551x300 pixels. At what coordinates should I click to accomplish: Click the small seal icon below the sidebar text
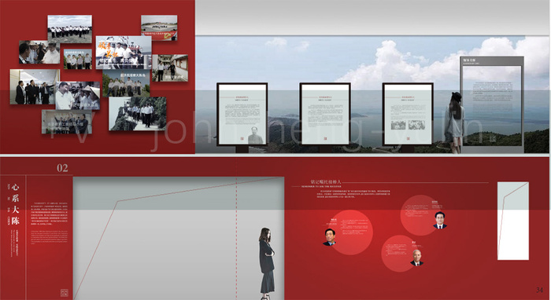coord(65,292)
